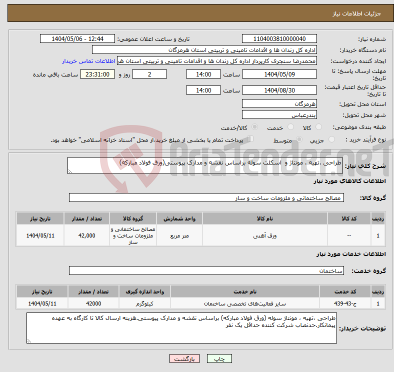
Task: Click the سایر فعالیت‌های تخصصی ساختمان service cell
Action: click(245, 303)
